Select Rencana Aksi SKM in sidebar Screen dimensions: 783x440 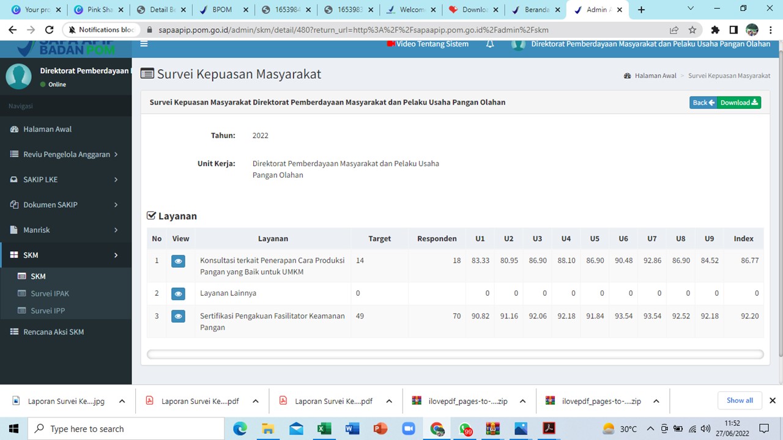tap(53, 332)
